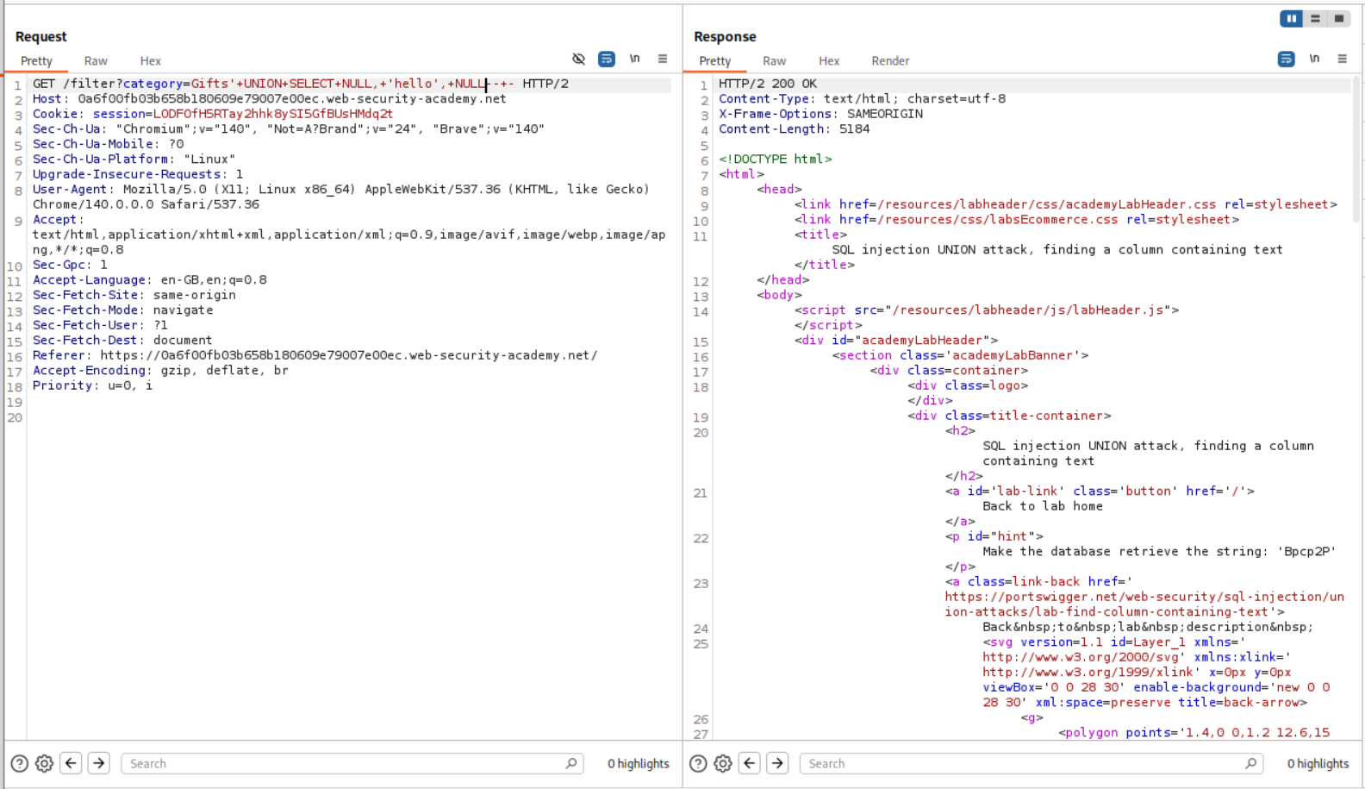Toggle show newline characters in Request panel
The height and width of the screenshot is (789, 1365).
tap(634, 59)
